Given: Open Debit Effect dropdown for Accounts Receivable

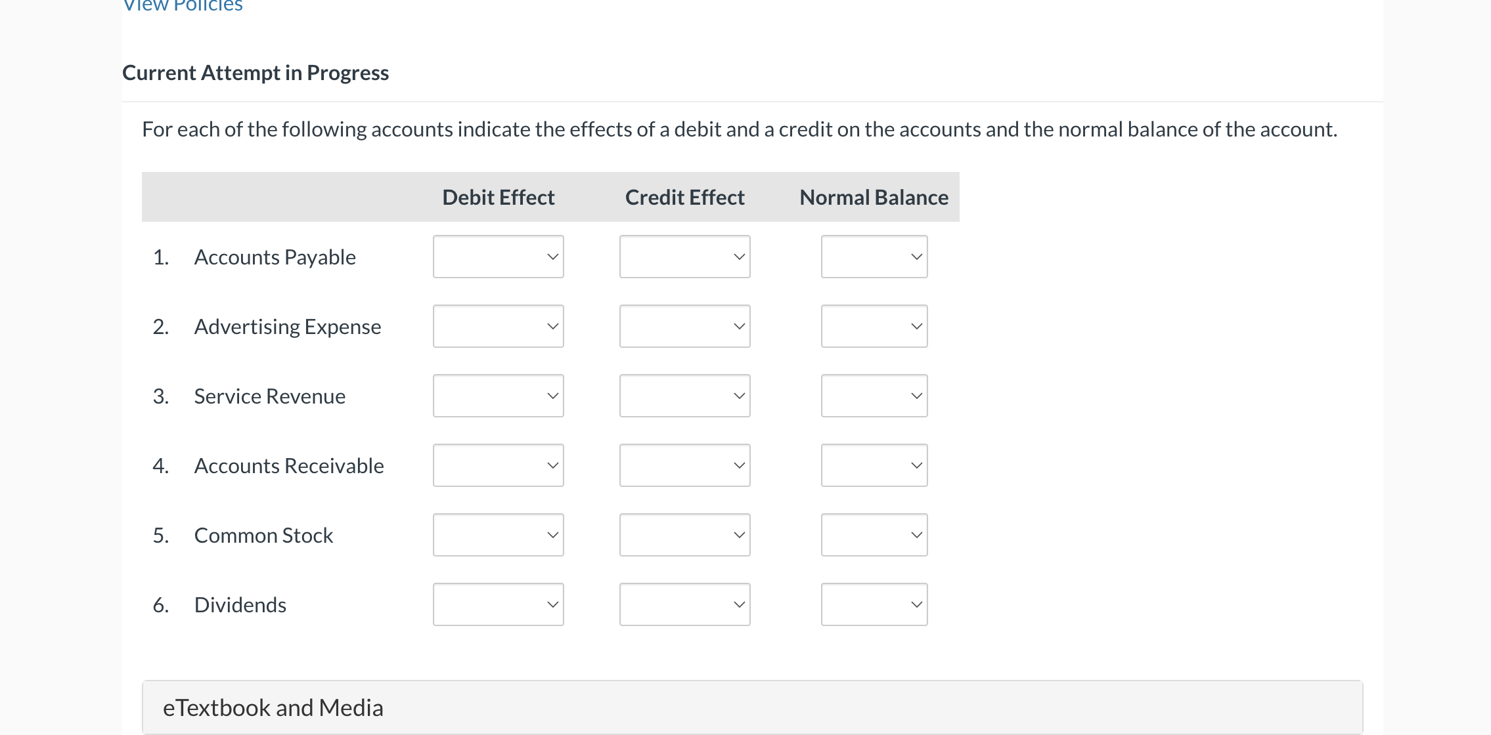Looking at the screenshot, I should 498,465.
